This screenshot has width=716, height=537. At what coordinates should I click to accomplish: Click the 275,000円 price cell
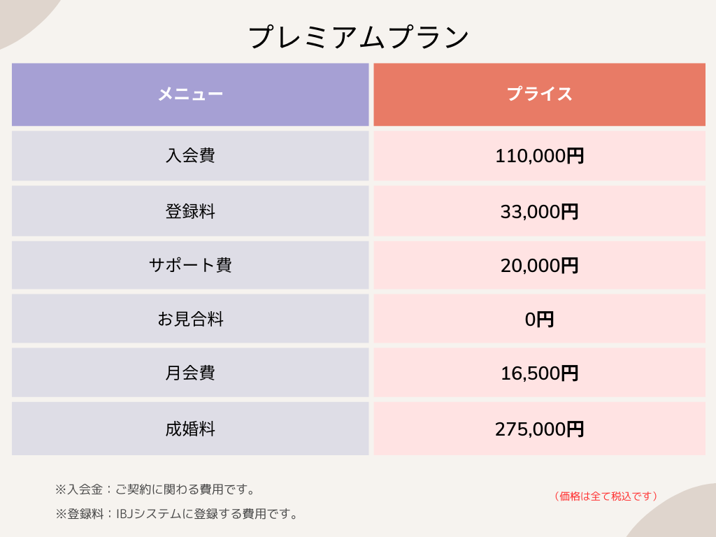pyautogui.click(x=539, y=428)
